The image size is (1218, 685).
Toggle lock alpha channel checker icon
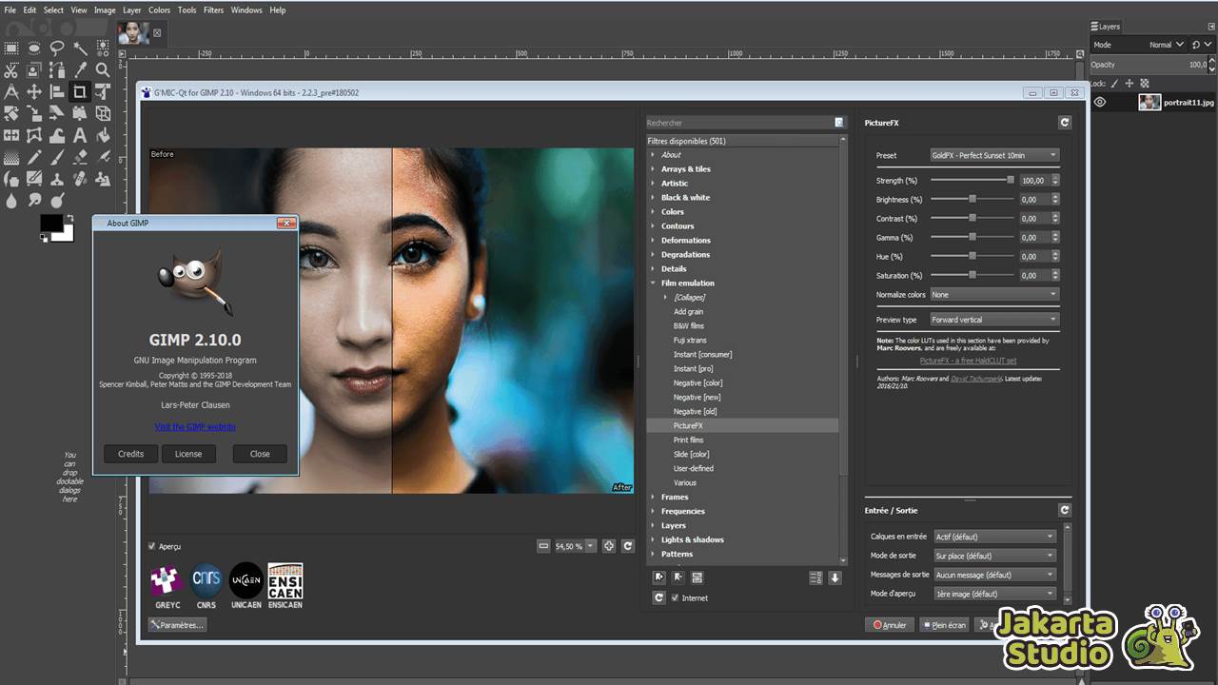[1145, 84]
